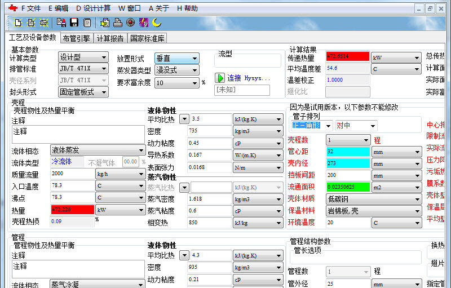Expand the 放置形式 dropdown showing 垂直
Viewport: 451px width, 288px height.
(x=176, y=58)
